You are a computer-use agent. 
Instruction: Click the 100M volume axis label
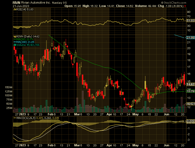click(x=8, y=96)
